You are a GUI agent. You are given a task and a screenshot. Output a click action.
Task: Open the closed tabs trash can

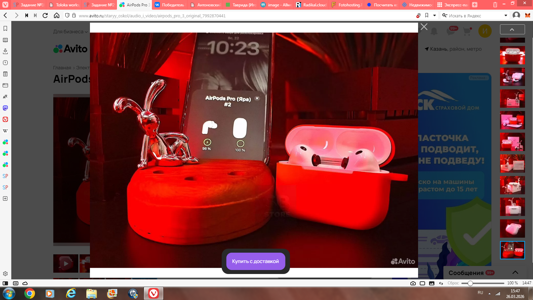pyautogui.click(x=495, y=5)
